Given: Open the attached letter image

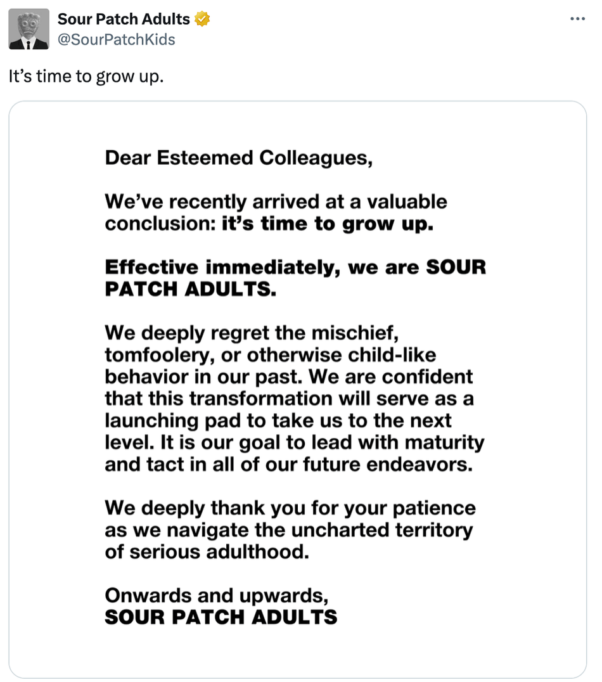Looking at the screenshot, I should (298, 389).
